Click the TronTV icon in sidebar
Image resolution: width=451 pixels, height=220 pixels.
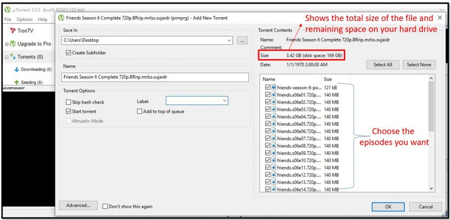tap(12, 30)
